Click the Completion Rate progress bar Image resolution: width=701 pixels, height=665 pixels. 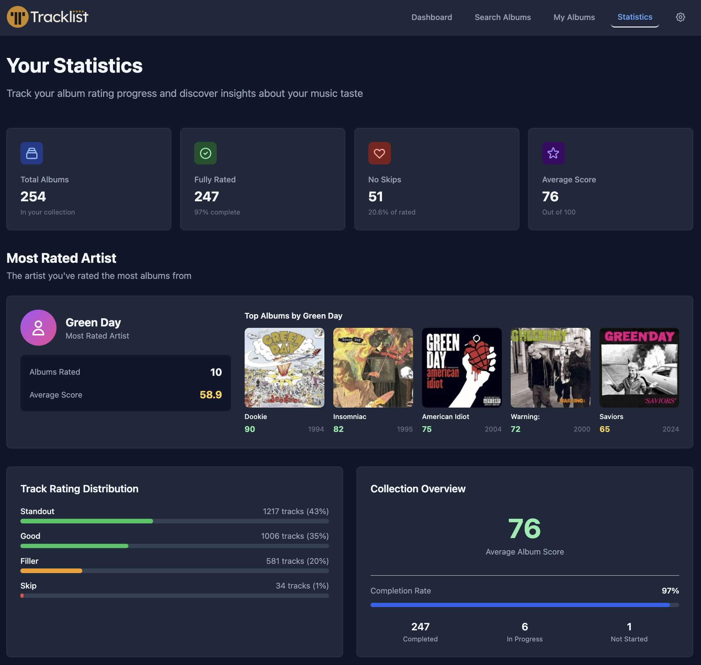tap(524, 605)
